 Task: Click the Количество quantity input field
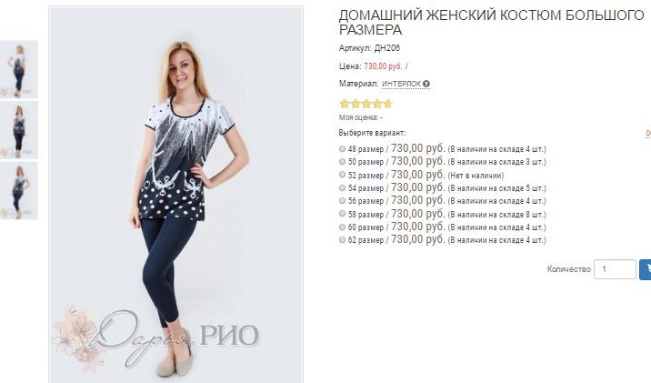615,269
